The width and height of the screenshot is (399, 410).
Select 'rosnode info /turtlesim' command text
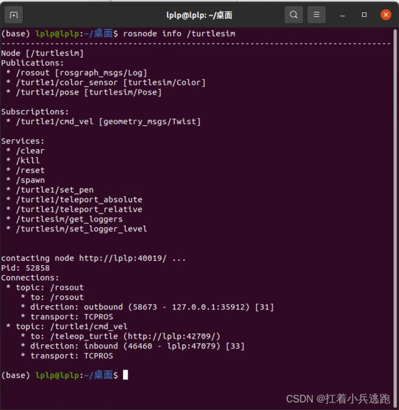coord(179,34)
